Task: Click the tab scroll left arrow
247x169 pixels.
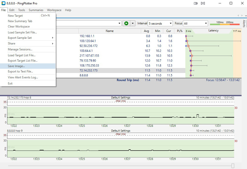Action: tap(238, 15)
